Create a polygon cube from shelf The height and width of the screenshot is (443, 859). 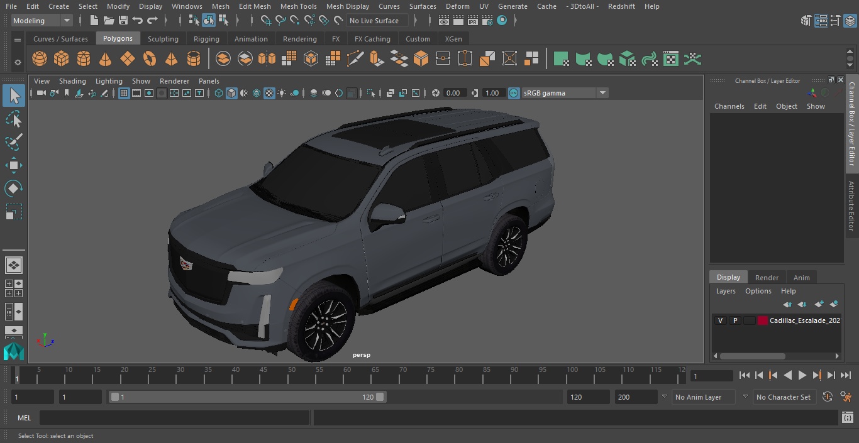[x=61, y=59]
